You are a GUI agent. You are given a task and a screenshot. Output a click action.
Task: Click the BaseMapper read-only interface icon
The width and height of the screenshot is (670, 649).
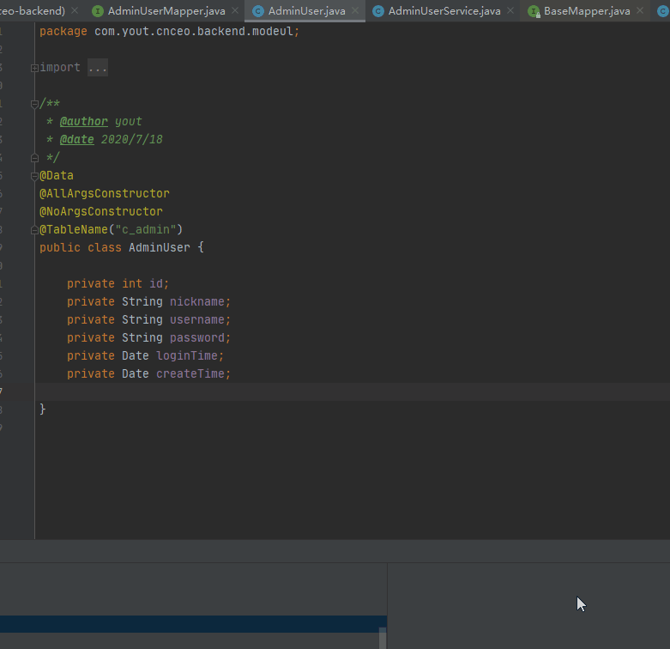(534, 11)
